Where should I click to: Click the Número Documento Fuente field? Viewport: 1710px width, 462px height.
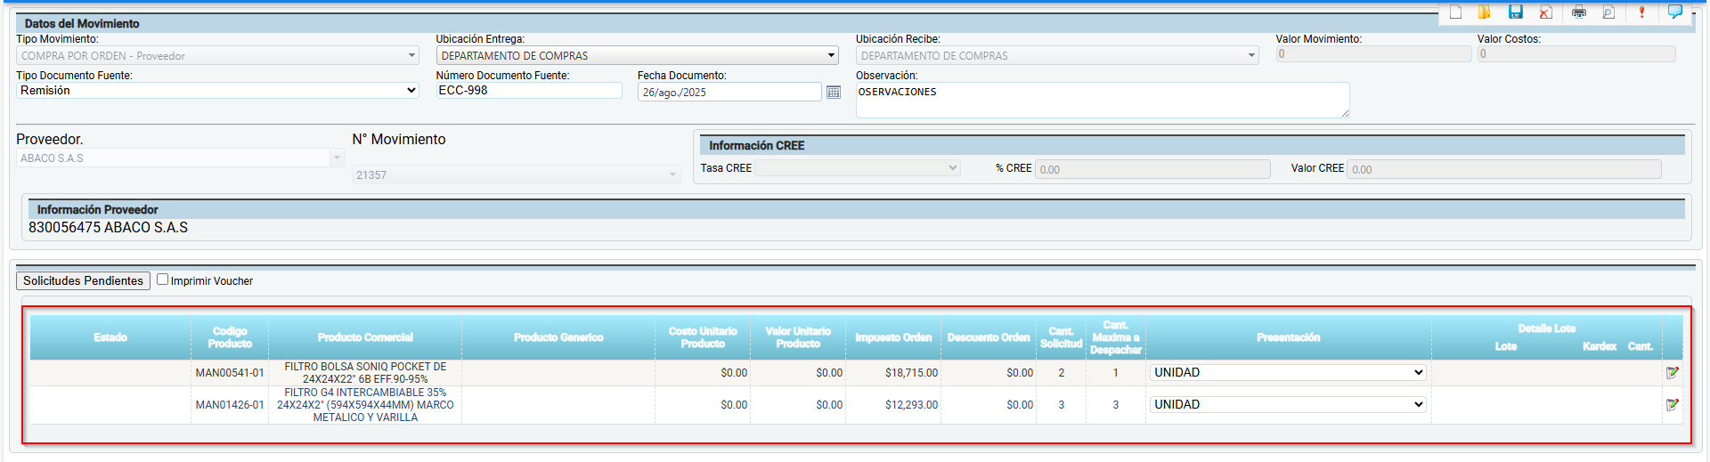[528, 91]
